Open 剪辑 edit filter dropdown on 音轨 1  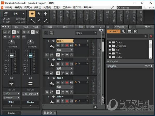tap(65, 50)
